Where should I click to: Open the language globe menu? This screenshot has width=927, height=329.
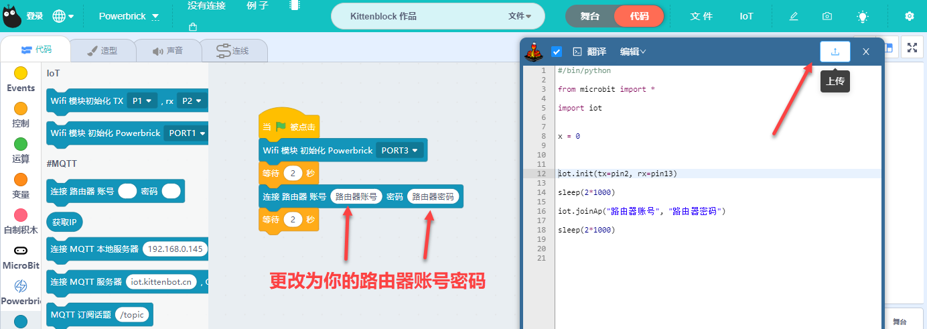click(x=63, y=16)
